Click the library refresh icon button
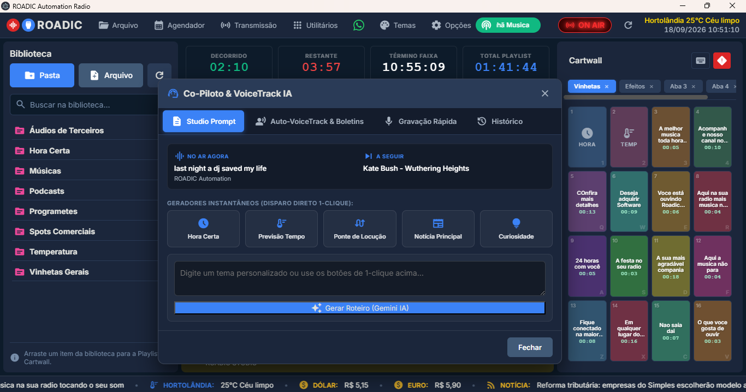Image resolution: width=746 pixels, height=392 pixels. 159,75
